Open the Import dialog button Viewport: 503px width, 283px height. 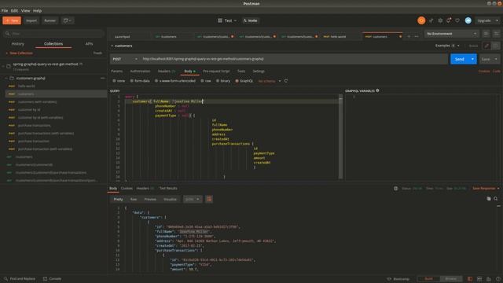31,20
